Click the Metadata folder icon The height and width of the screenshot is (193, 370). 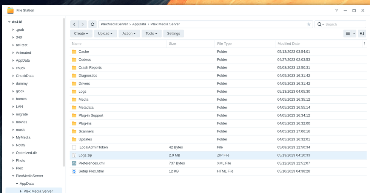[x=74, y=107]
